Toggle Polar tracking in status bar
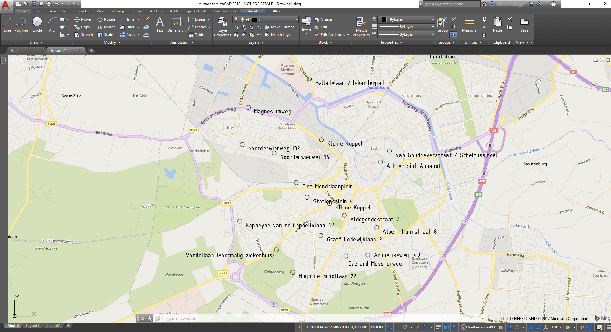The image size is (611, 332). 405,327
